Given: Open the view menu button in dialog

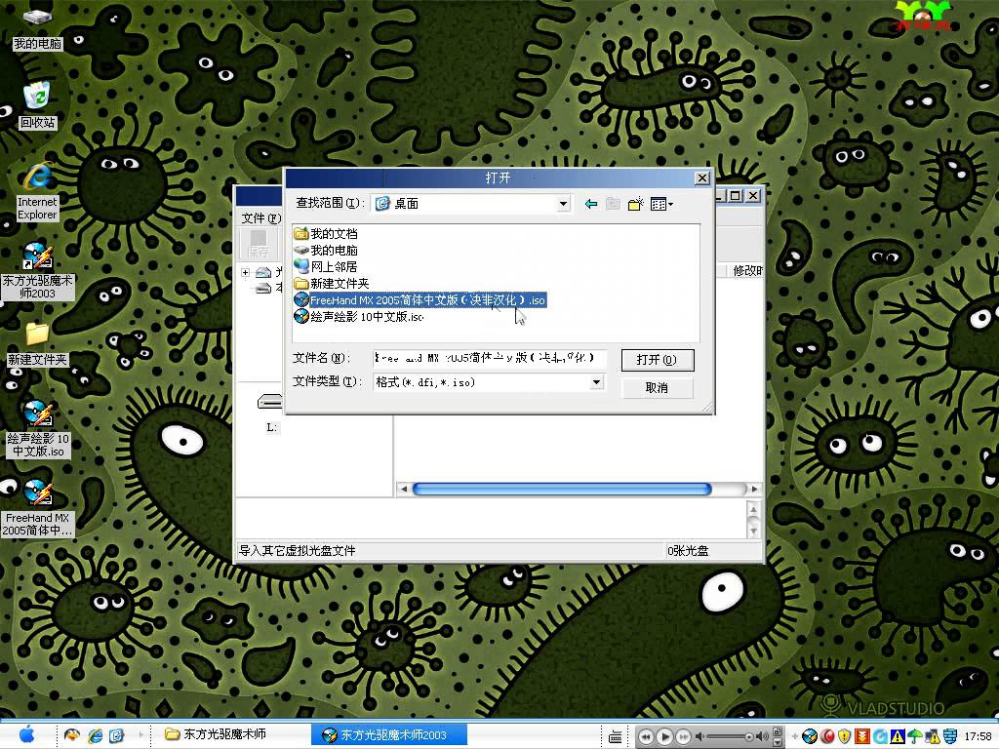Looking at the screenshot, I should (661, 204).
